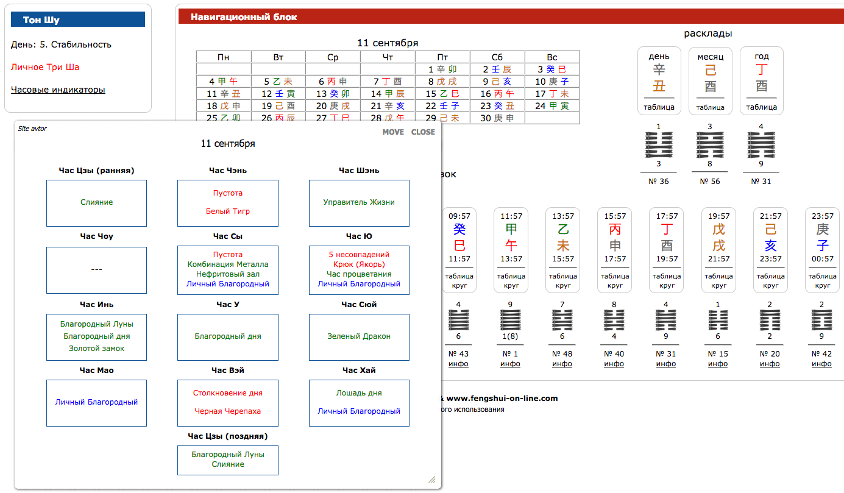Click hexagram № 20 under 21:57 column
The image size is (844, 493).
point(770,321)
